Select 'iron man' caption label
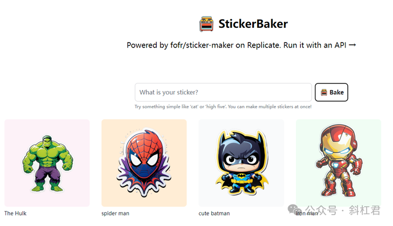Viewport: 393px width, 226px height. click(307, 213)
